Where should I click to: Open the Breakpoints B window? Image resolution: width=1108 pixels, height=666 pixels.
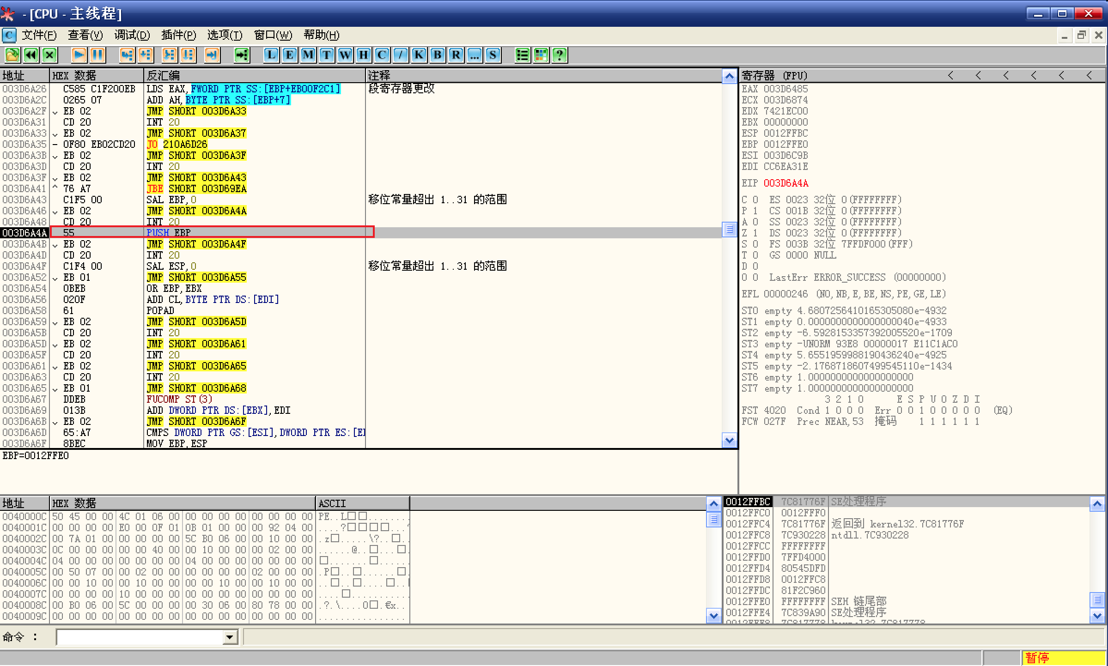pos(437,55)
